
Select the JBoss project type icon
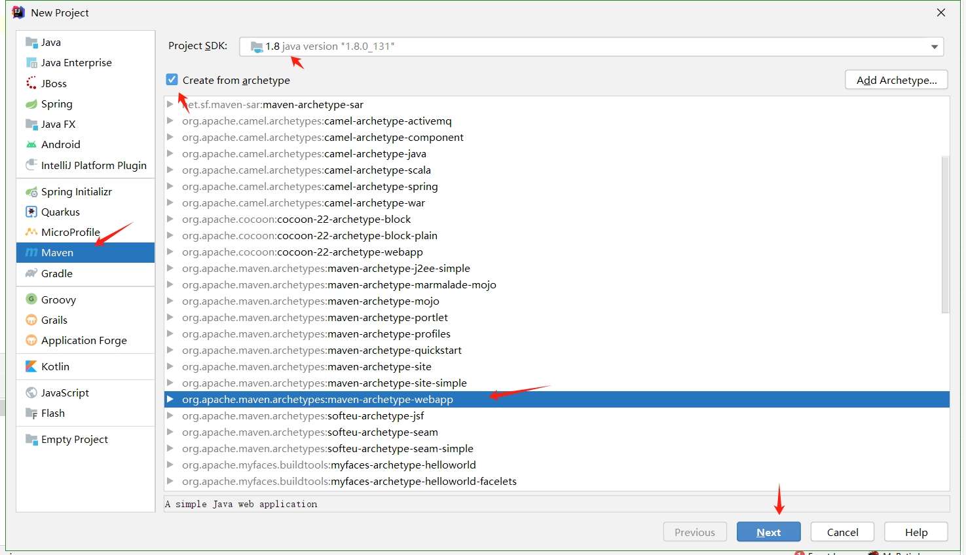pyautogui.click(x=31, y=83)
